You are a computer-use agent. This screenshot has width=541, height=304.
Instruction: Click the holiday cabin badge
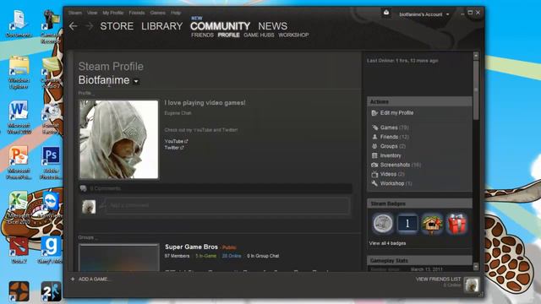432,224
